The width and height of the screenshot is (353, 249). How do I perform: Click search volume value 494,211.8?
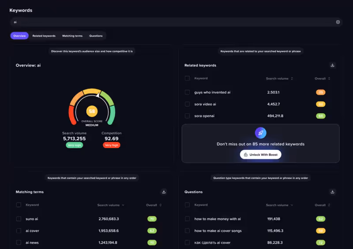point(275,116)
